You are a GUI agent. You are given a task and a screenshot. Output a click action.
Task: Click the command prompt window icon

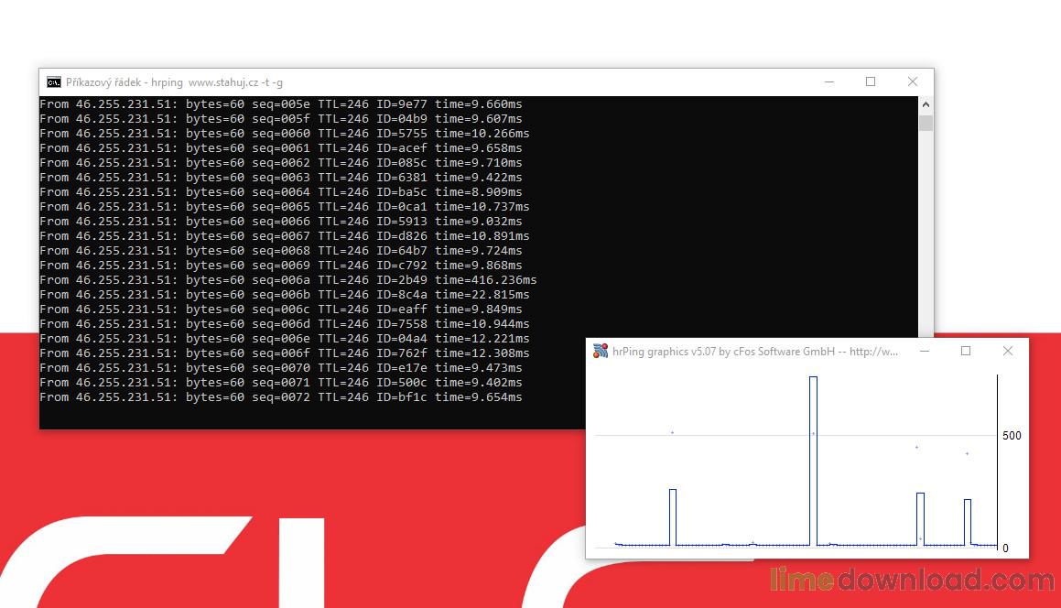click(53, 81)
